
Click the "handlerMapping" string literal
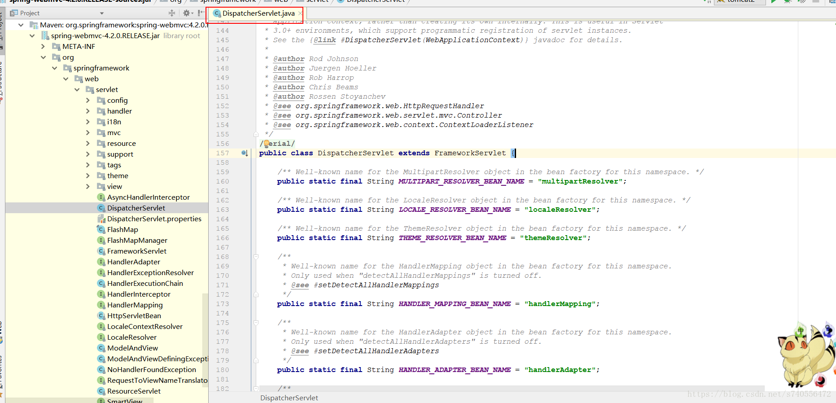[x=560, y=304]
